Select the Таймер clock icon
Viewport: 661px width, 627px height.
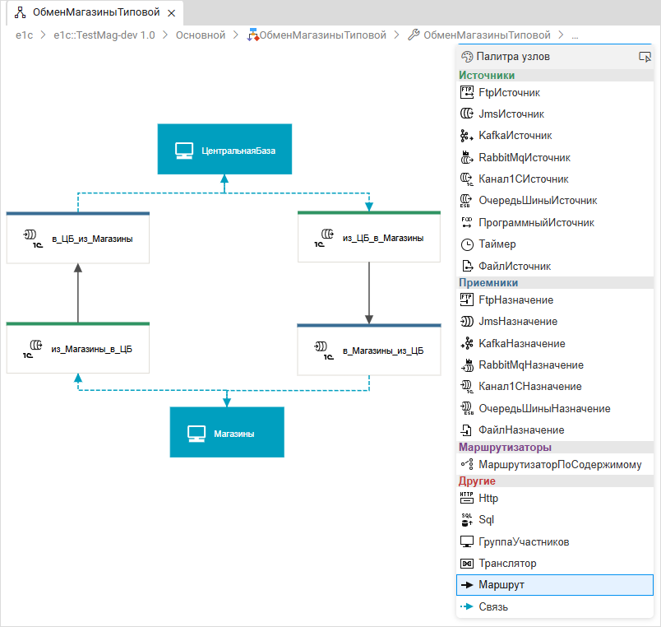point(467,244)
